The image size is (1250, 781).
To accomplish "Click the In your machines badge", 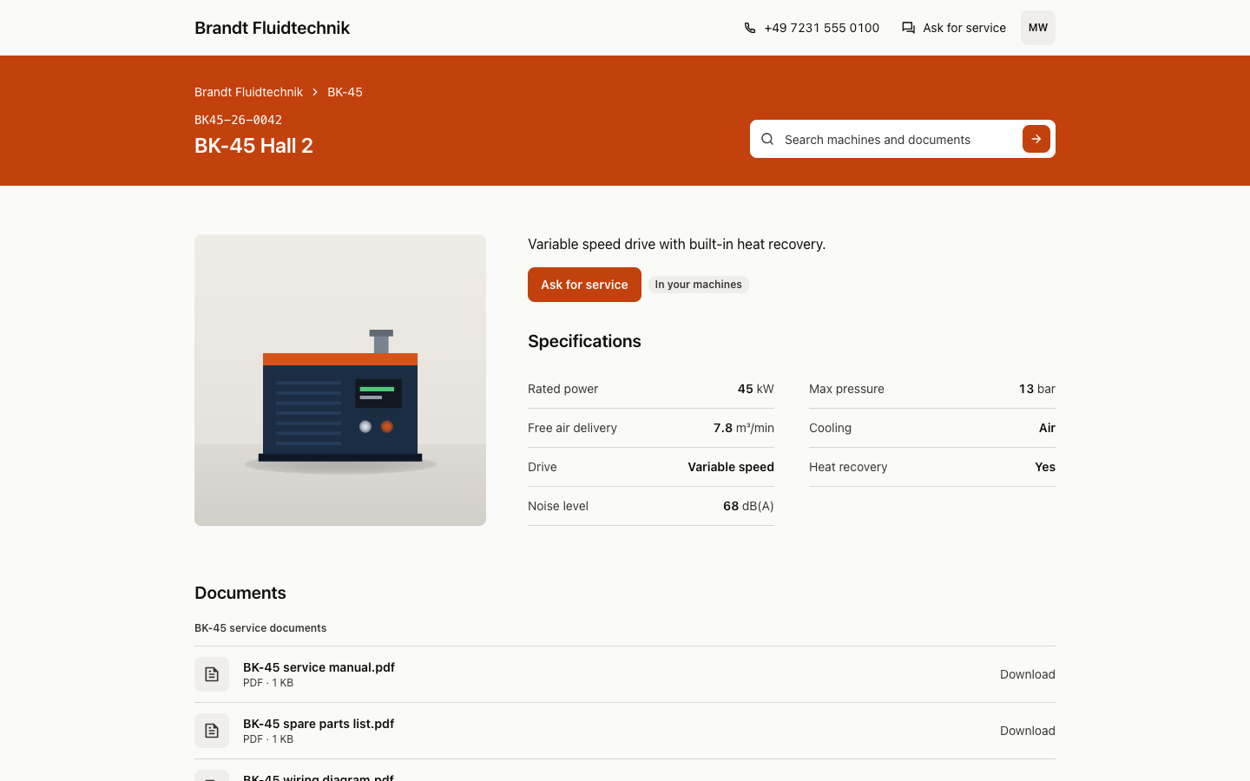I will pos(699,285).
